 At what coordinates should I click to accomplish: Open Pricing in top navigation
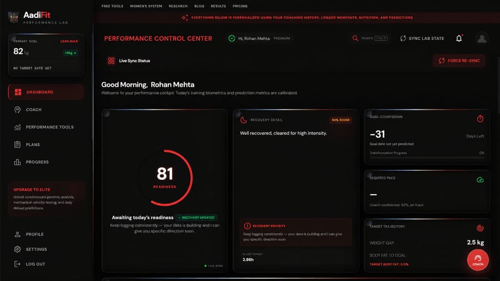pyautogui.click(x=240, y=6)
